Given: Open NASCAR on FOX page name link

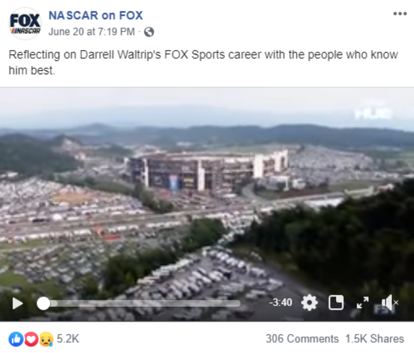Looking at the screenshot, I should pos(96,16).
